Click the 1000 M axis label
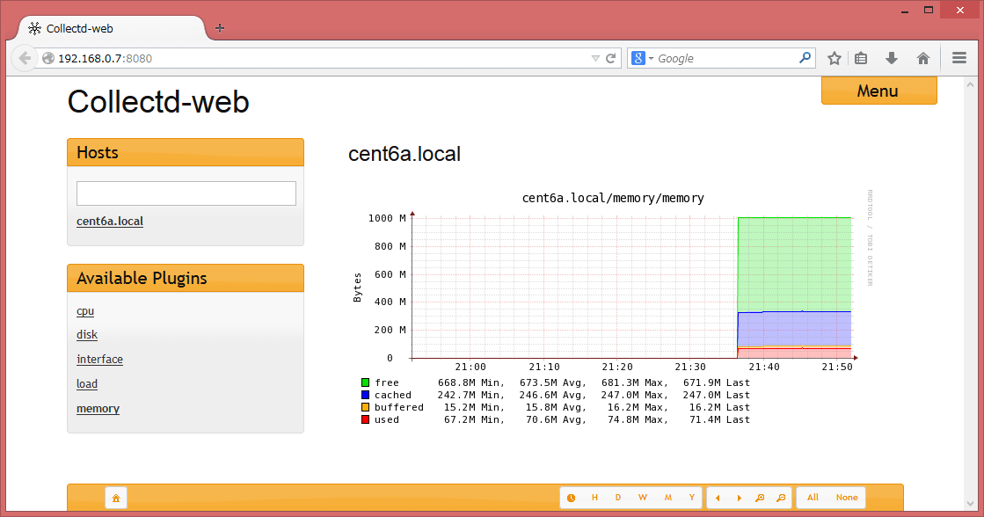984x517 pixels. tap(387, 218)
